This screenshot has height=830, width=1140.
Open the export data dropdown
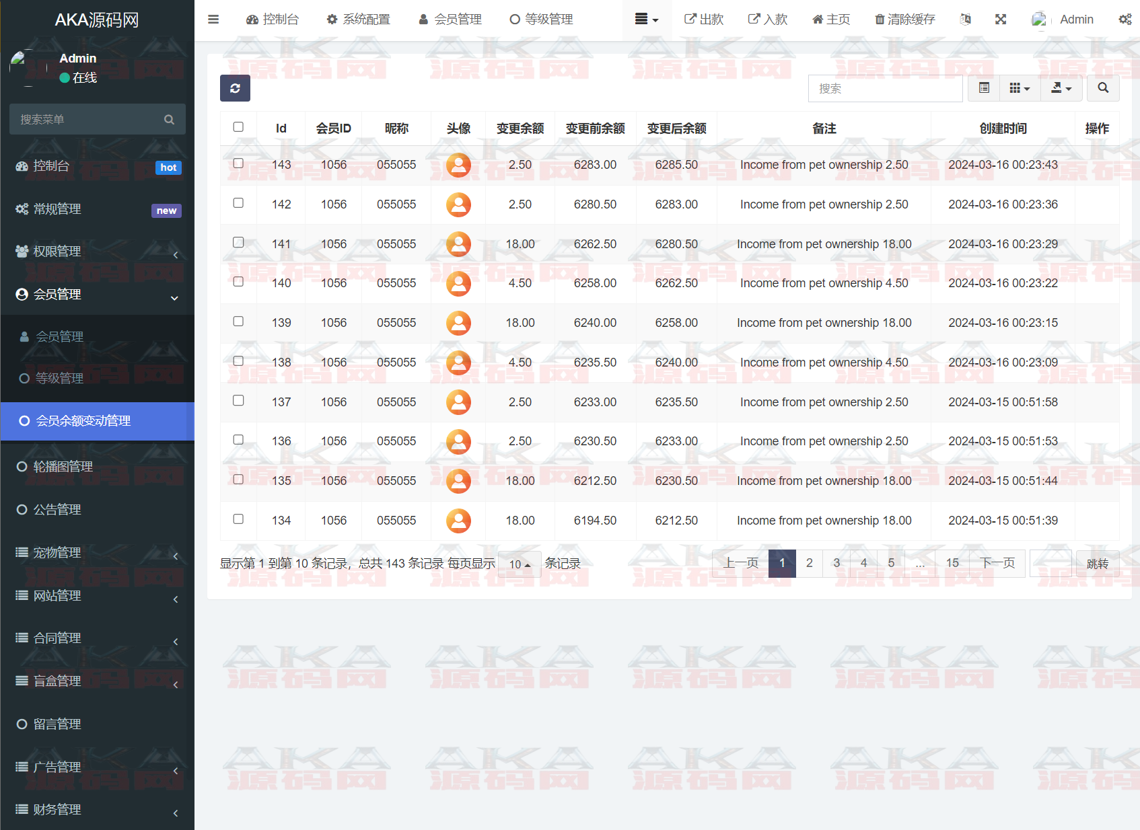1061,88
